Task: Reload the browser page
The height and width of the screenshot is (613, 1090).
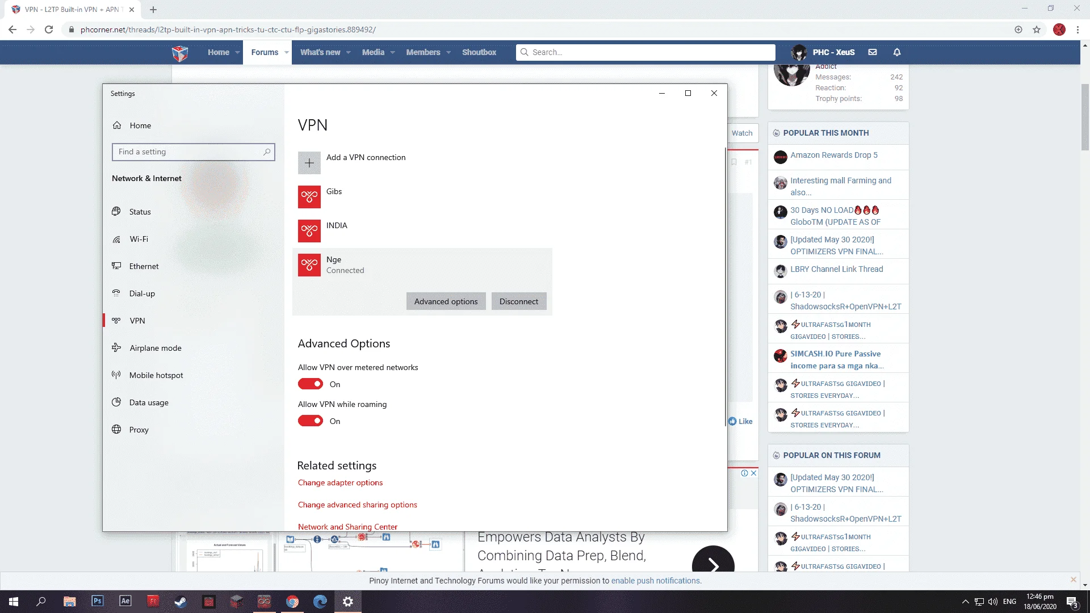Action: tap(49, 30)
